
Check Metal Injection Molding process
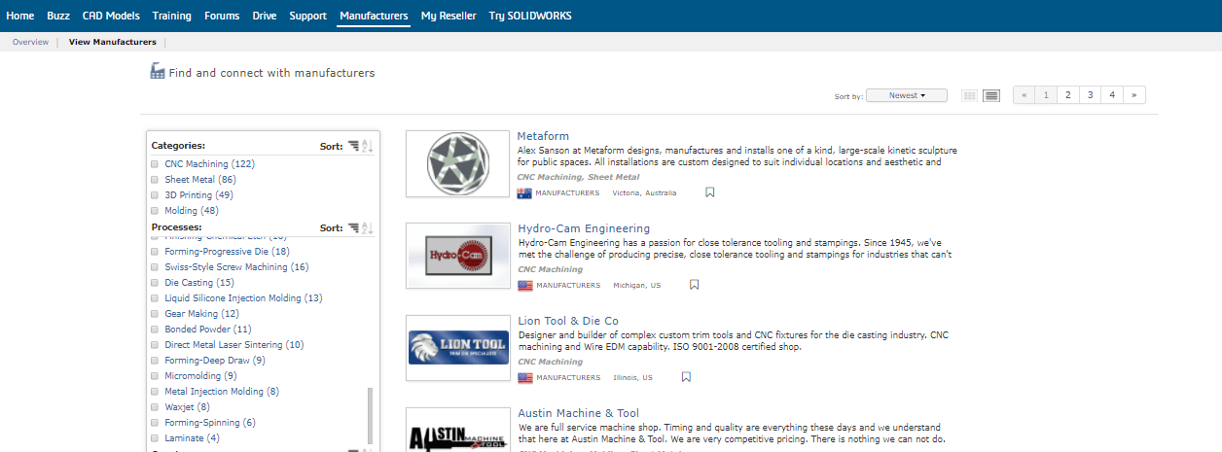[x=155, y=392]
